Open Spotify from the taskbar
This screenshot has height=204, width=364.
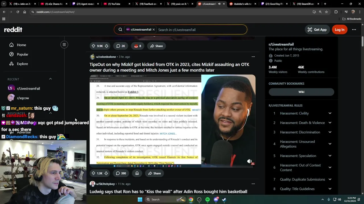(208, 199)
